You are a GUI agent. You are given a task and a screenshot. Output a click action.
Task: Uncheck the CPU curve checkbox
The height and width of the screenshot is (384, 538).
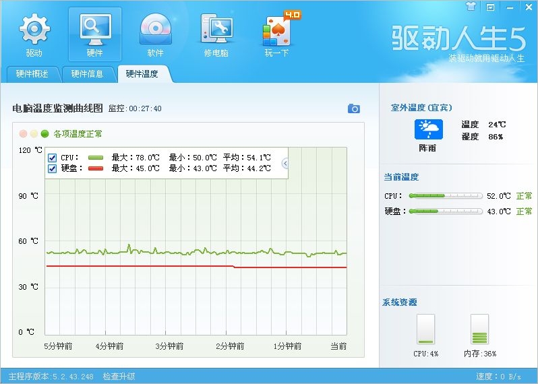pyautogui.click(x=52, y=158)
